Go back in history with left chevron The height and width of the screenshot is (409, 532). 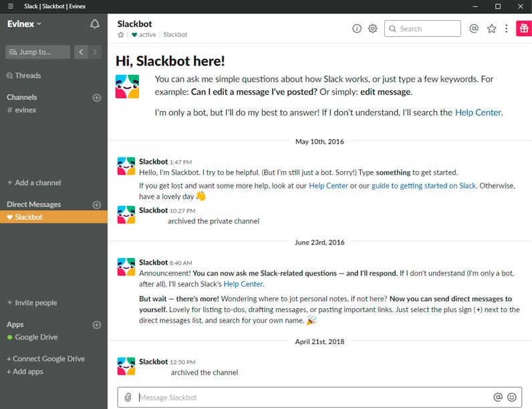[x=81, y=52]
